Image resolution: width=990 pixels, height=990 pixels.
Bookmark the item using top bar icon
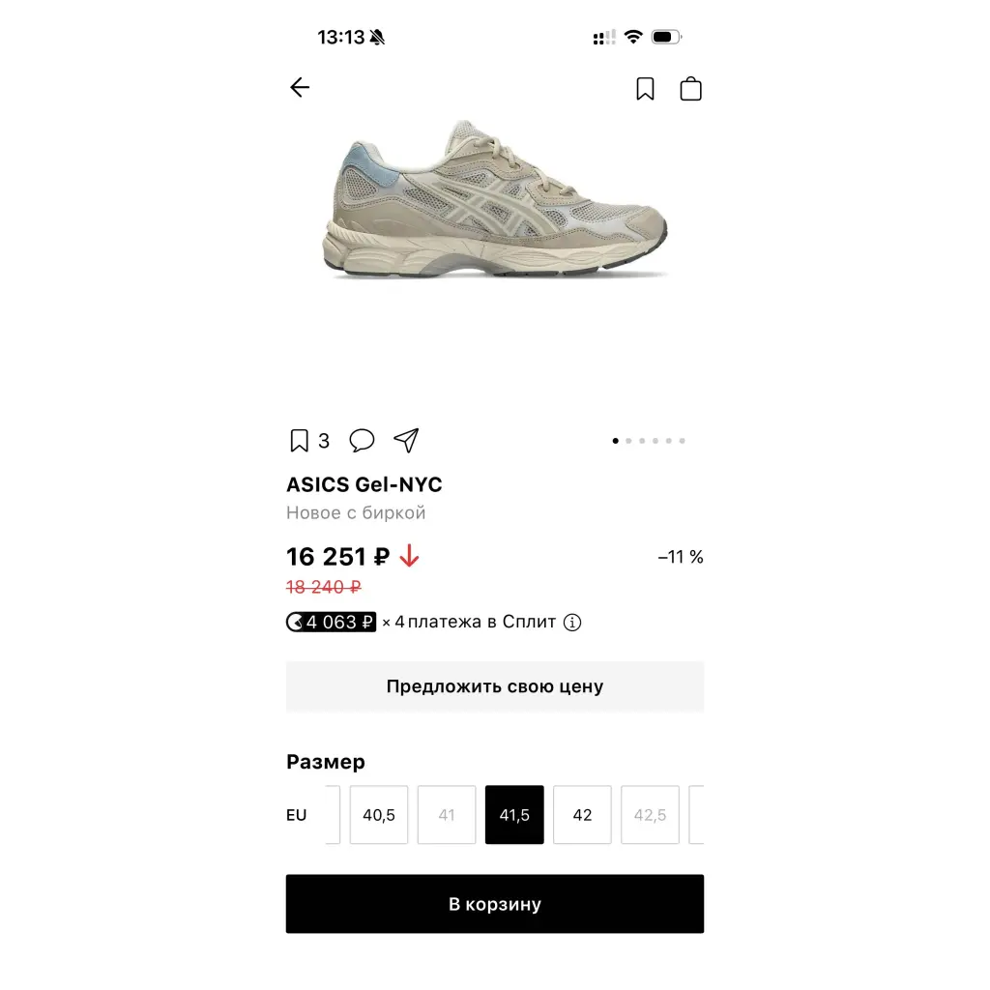coord(645,88)
